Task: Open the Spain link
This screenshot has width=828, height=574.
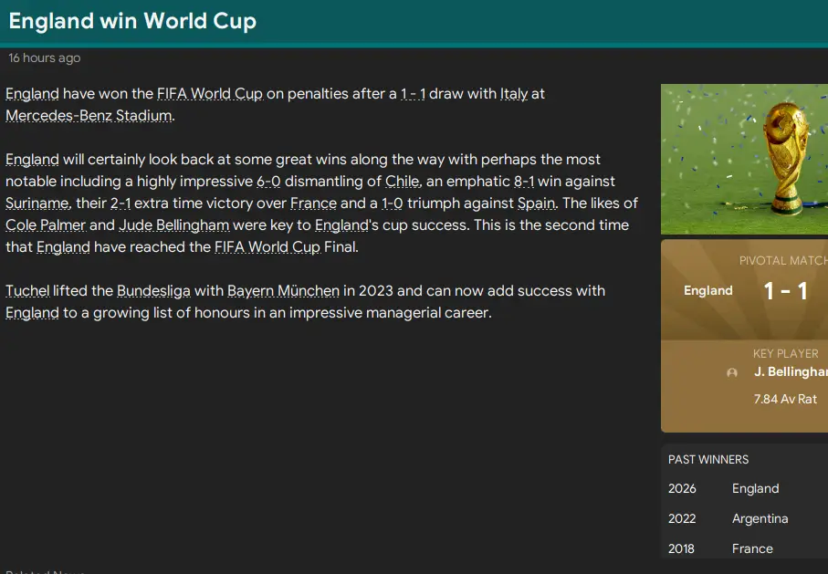Action: 537,203
